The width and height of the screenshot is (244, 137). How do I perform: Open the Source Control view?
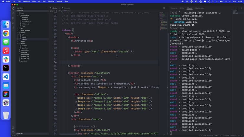point(13,18)
